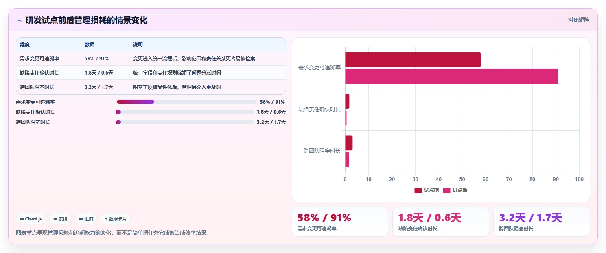
Task: Select the title 研发试点前后管理损耗的情景变化
Action: (x=86, y=20)
